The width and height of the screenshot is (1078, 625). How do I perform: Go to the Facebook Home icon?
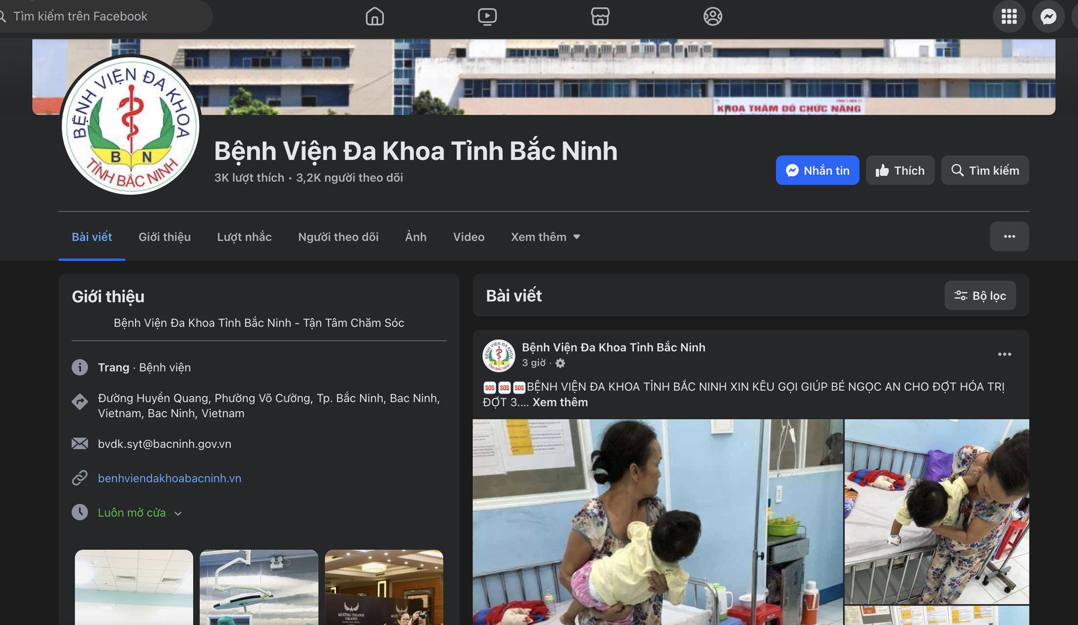pyautogui.click(x=375, y=16)
